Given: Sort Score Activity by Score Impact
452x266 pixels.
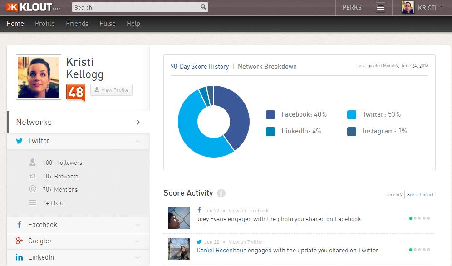Looking at the screenshot, I should coord(420,195).
